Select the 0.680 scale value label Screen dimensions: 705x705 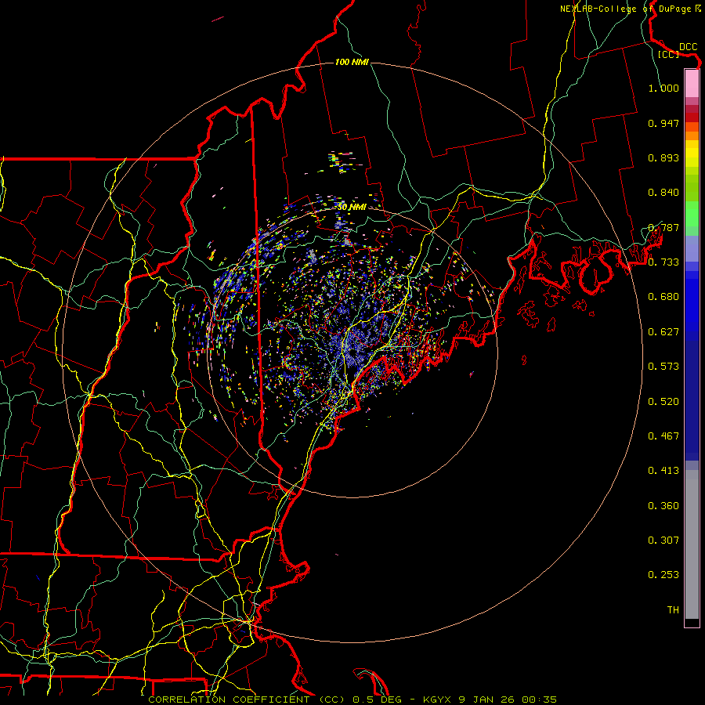(663, 297)
